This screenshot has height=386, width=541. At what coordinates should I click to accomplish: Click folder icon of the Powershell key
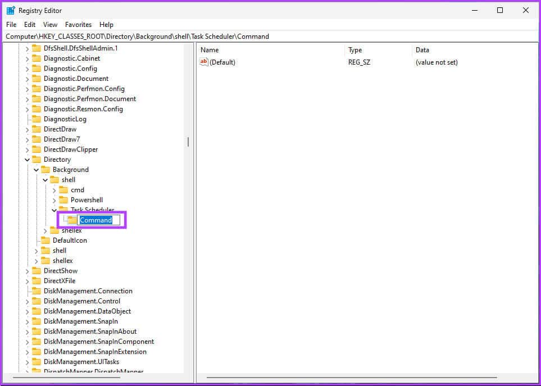click(x=63, y=199)
